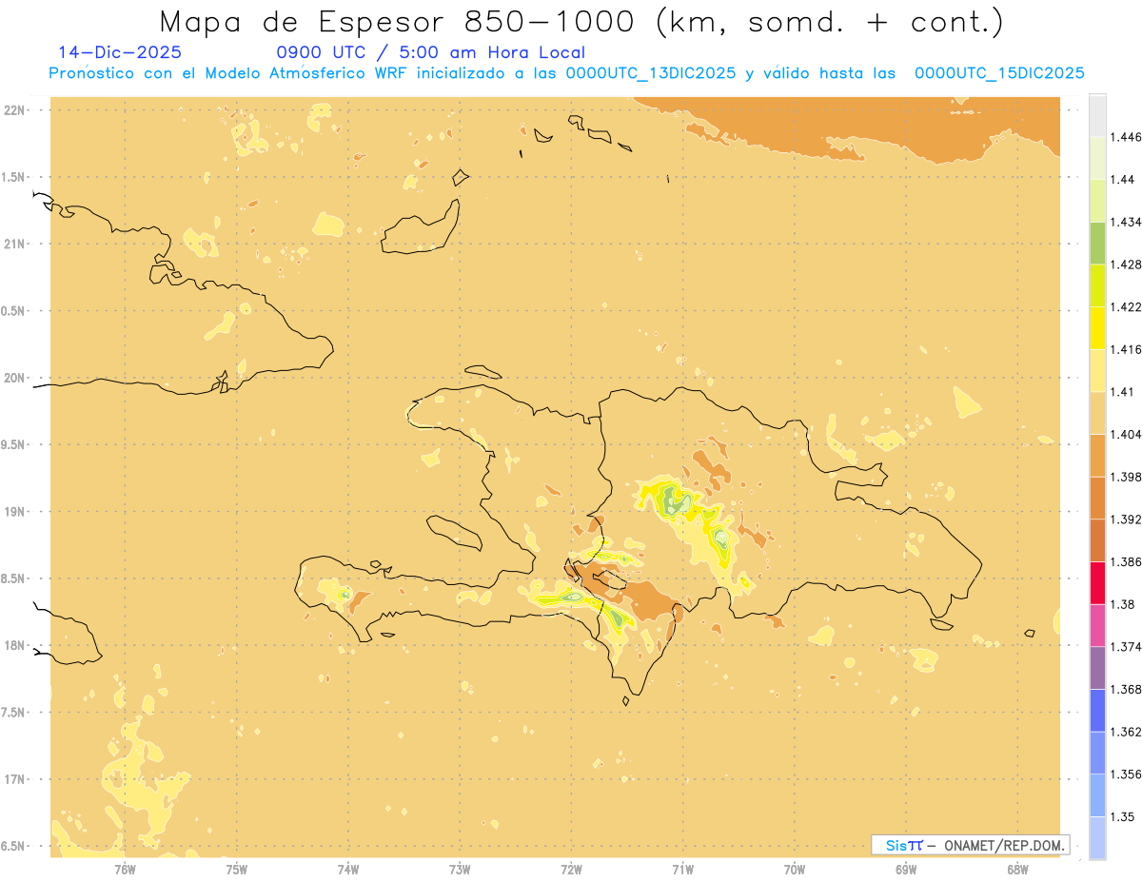Click the '17N' latitude label

click(x=15, y=779)
